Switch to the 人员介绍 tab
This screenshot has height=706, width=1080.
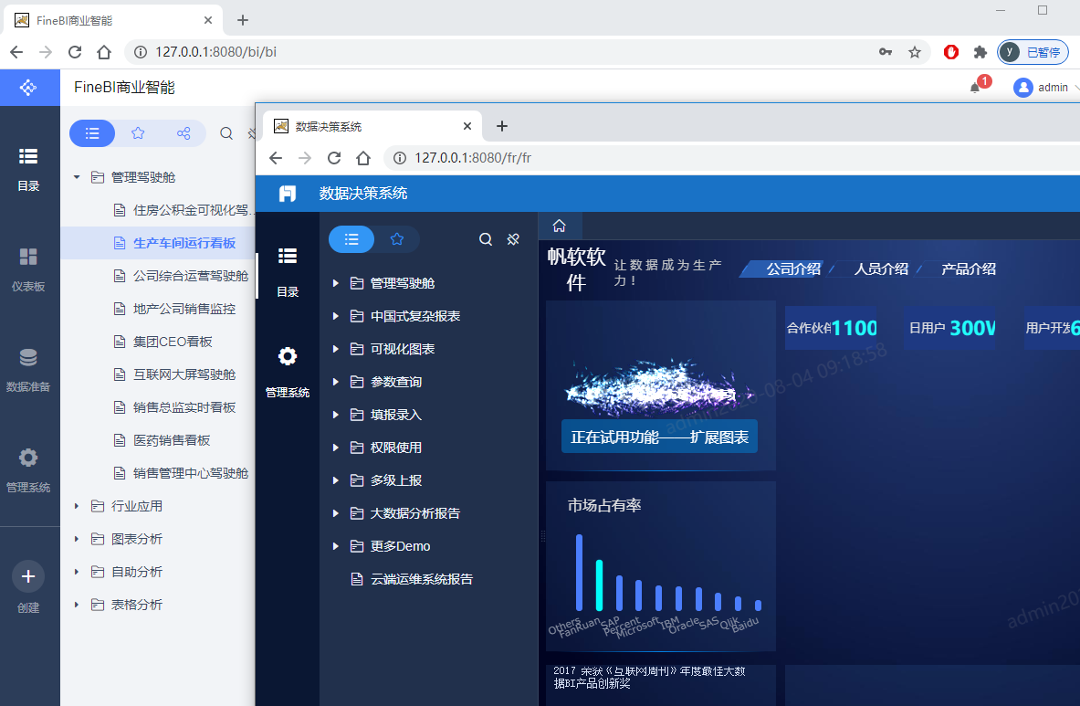(880, 269)
